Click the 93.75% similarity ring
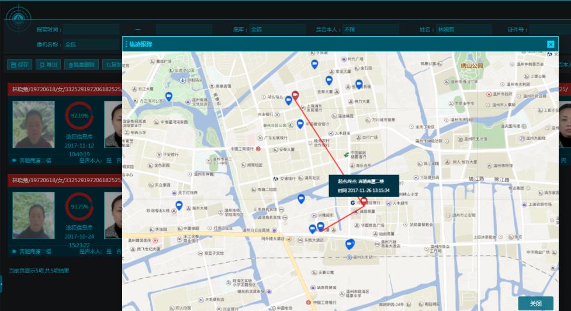The width and height of the screenshot is (571, 311). coord(79,207)
